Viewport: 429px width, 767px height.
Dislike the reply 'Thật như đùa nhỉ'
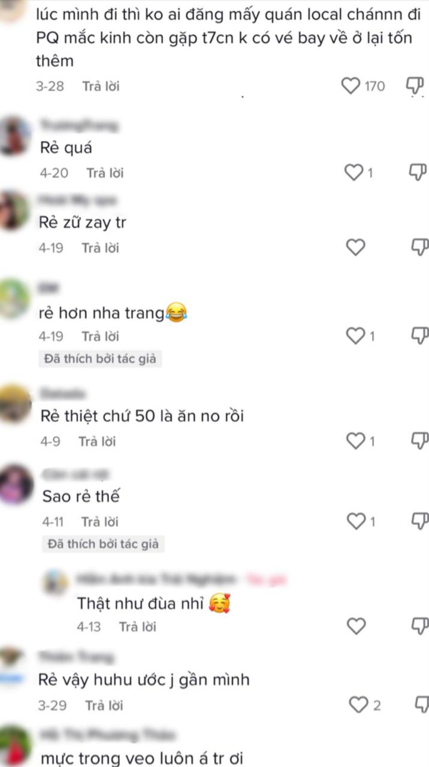[418, 626]
